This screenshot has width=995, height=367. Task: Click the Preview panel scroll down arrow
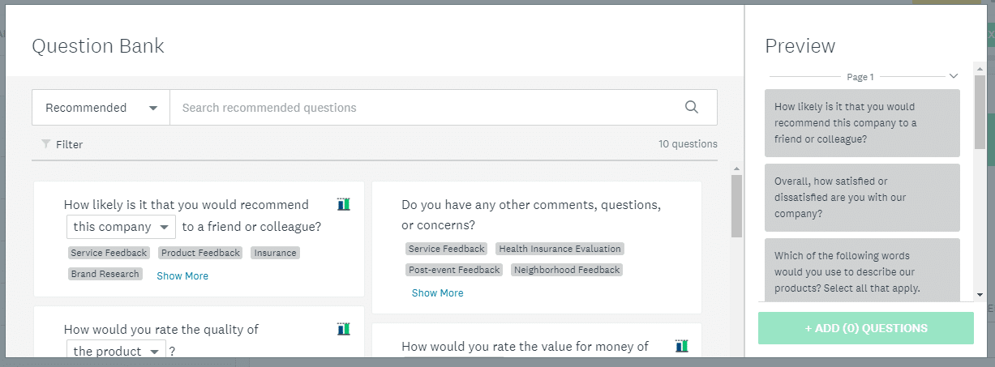(980, 295)
